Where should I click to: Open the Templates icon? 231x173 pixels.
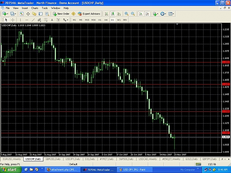click(x=170, y=14)
